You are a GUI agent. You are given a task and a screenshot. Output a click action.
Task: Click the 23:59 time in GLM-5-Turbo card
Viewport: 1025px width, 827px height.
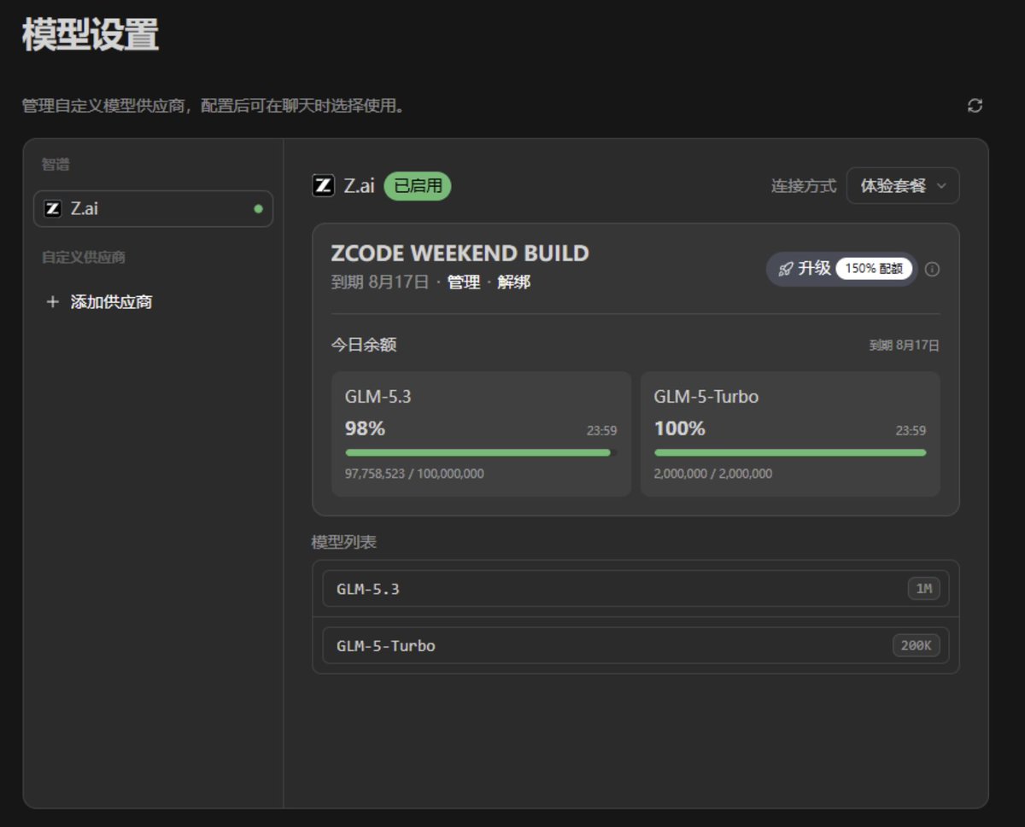pyautogui.click(x=911, y=431)
